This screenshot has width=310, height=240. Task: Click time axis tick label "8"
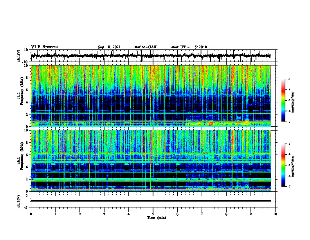(226, 214)
